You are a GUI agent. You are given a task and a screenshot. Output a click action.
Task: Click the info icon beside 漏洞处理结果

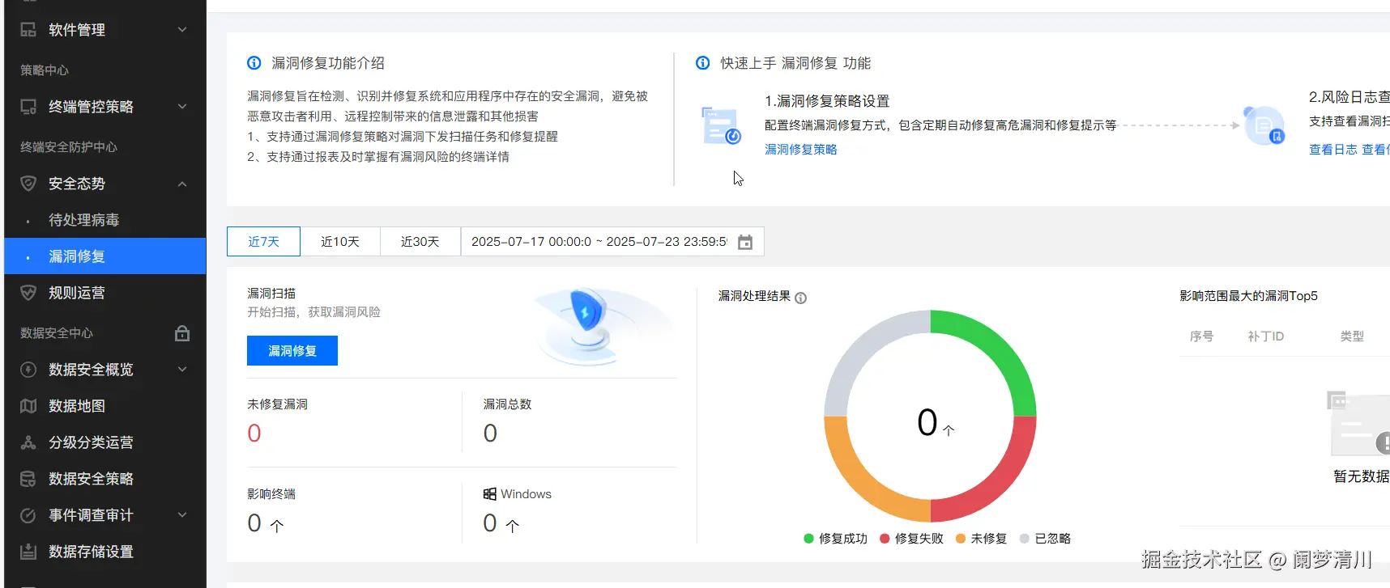tap(801, 298)
